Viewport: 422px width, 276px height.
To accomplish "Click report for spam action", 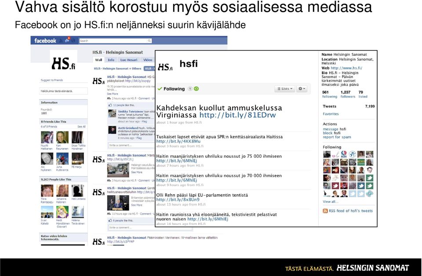I will (337, 137).
